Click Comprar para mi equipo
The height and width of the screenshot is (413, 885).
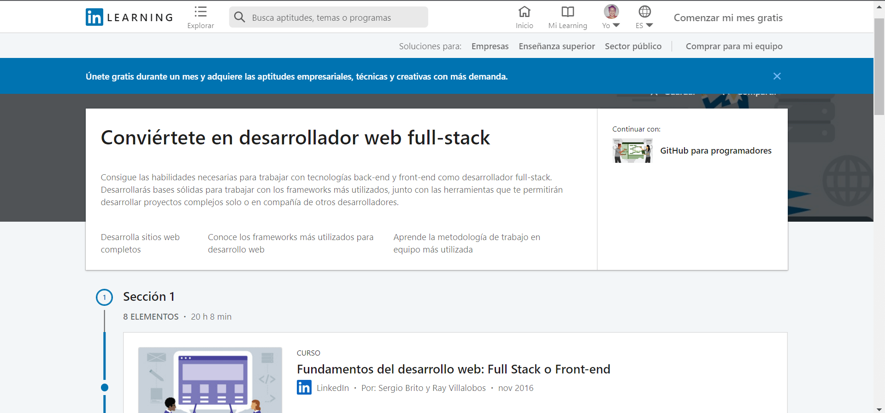(734, 46)
